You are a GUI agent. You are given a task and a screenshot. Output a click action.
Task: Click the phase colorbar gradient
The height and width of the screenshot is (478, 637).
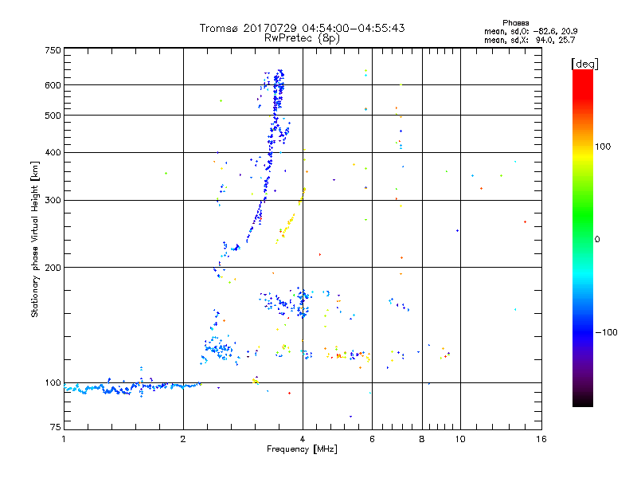click(583, 238)
